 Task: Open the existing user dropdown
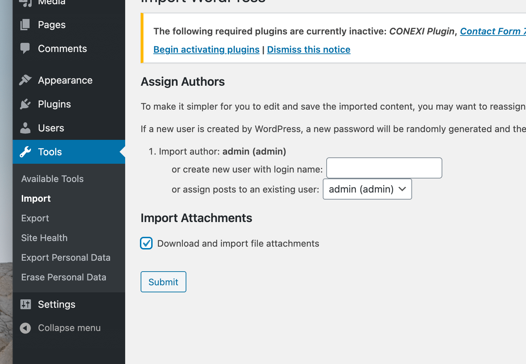click(367, 189)
